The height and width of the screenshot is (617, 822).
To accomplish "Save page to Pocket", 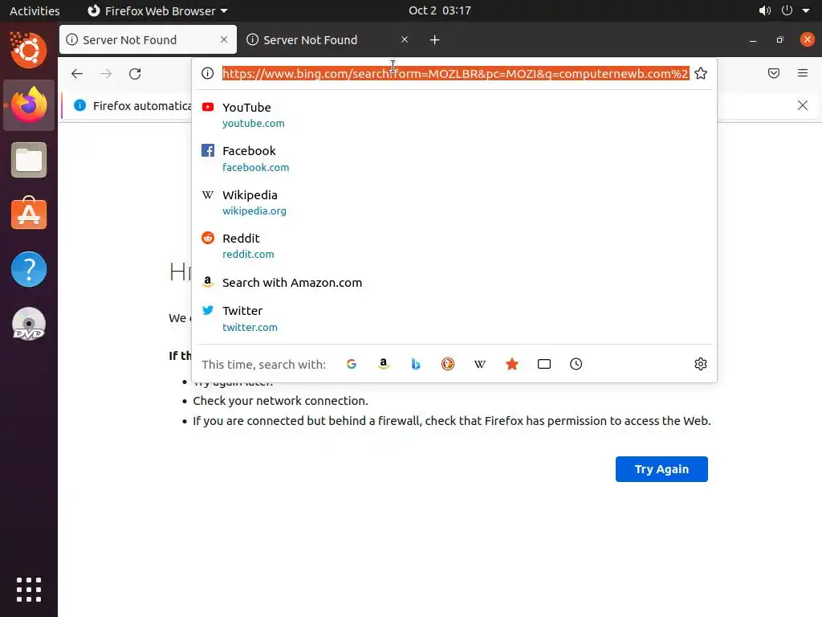I will point(774,73).
